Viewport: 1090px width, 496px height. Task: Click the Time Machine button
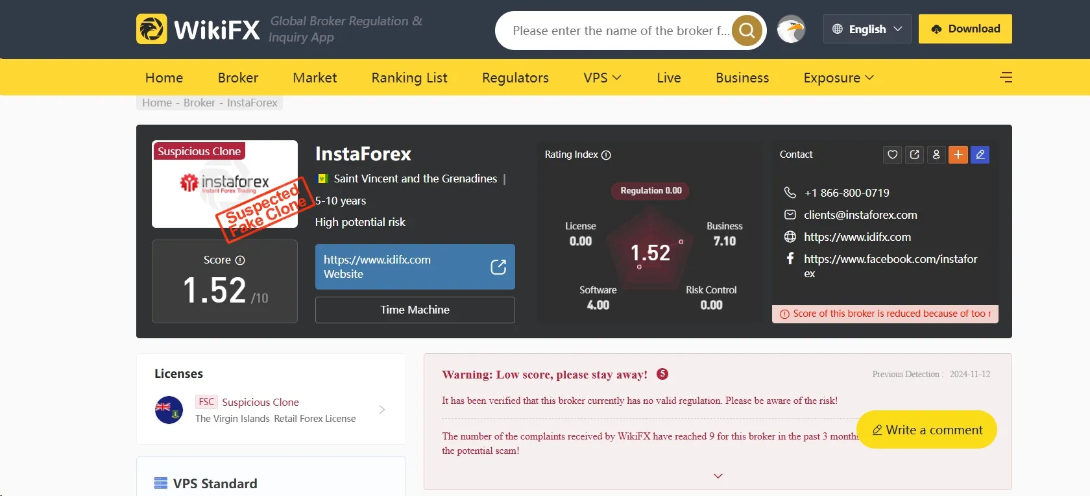[415, 310]
